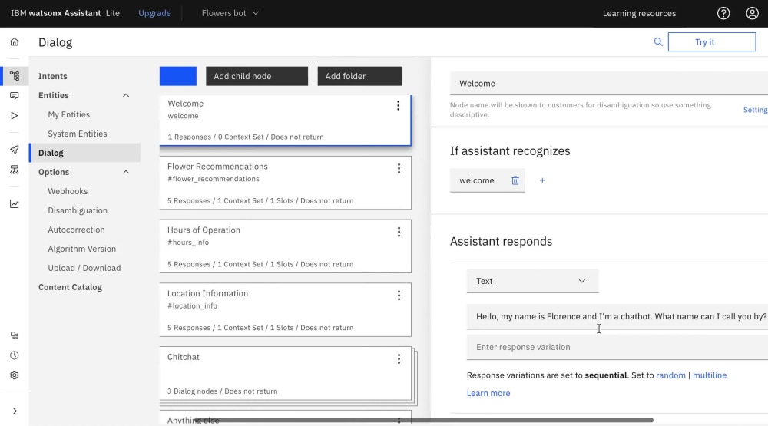This screenshot has width=768, height=426.
Task: Open the Dialog tree icon in rail
Action: pos(14,76)
